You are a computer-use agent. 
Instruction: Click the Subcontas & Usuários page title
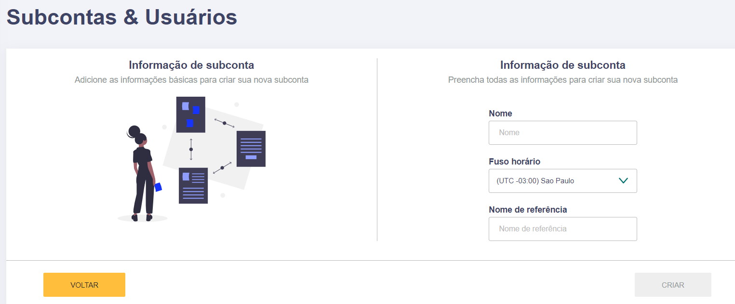click(x=121, y=17)
